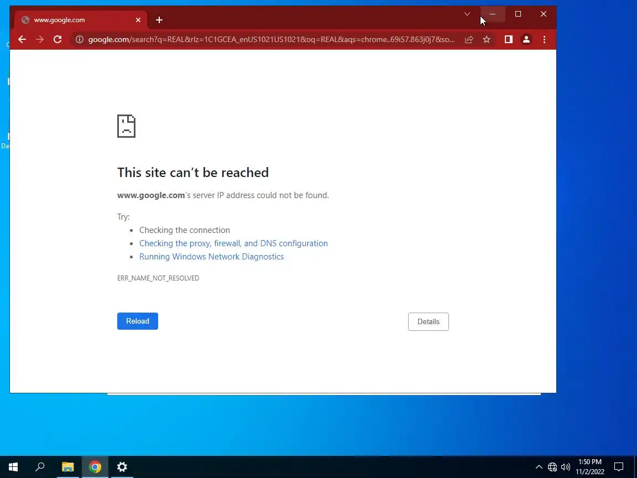This screenshot has height=478, width=637.
Task: Select the www.google.com tab
Action: (x=81, y=20)
